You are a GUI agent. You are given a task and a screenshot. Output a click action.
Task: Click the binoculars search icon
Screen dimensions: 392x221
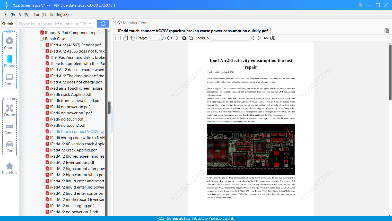(273, 38)
